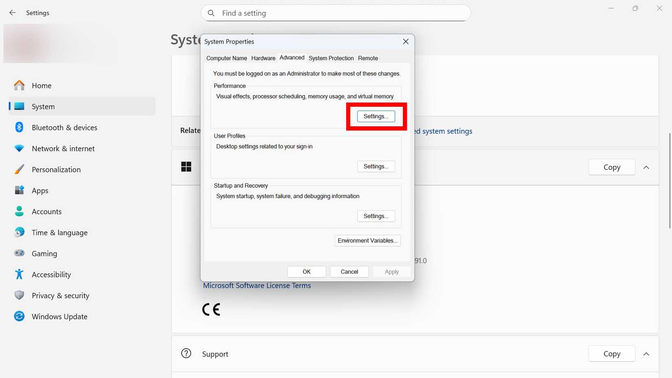The width and height of the screenshot is (672, 378).
Task: Collapse the section containing the Copy button
Action: [647, 167]
